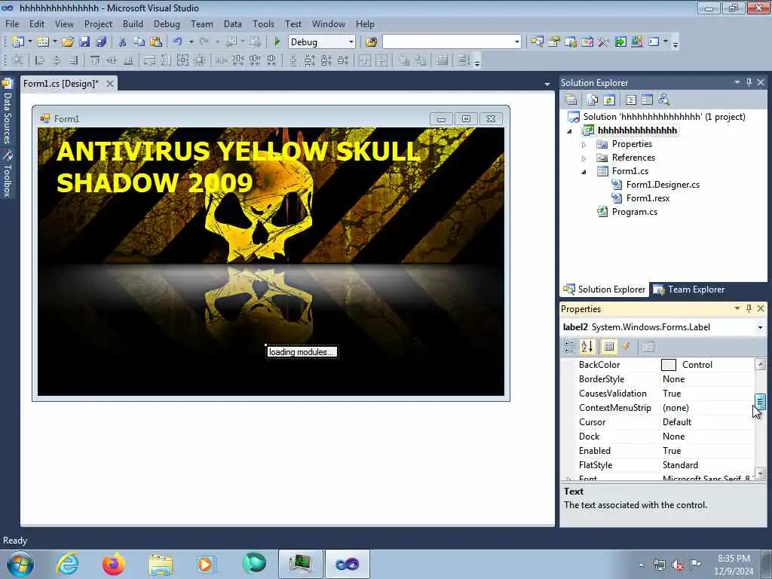
Task: Select the ANTIVIRUS YELLOW SKULL SHADOW 2009 label
Action: coord(238,167)
